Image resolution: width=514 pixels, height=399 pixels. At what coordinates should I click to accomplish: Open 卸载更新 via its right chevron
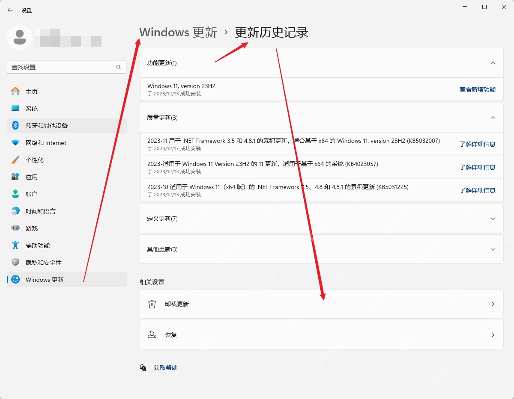tap(493, 304)
